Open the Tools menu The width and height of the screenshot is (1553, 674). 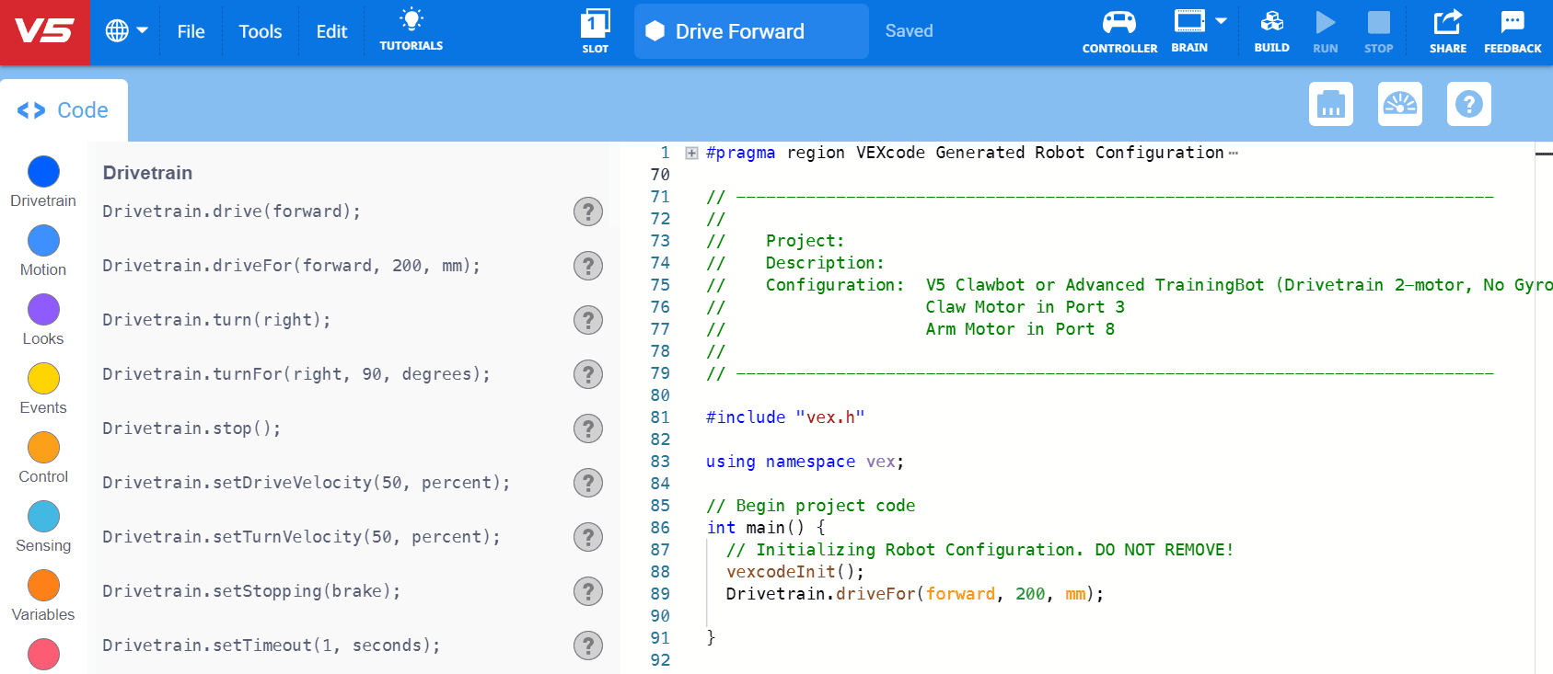pyautogui.click(x=260, y=32)
